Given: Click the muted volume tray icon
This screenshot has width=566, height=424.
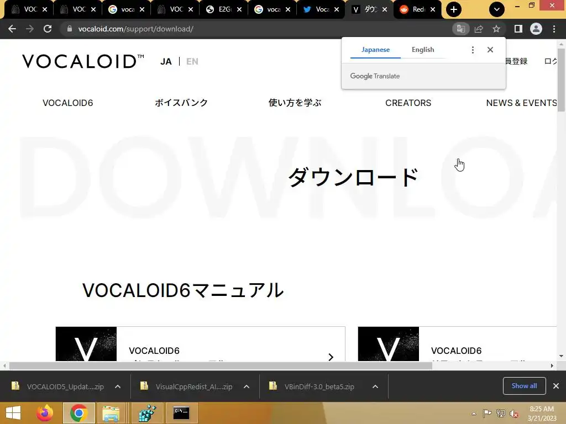Looking at the screenshot, I should 514,414.
